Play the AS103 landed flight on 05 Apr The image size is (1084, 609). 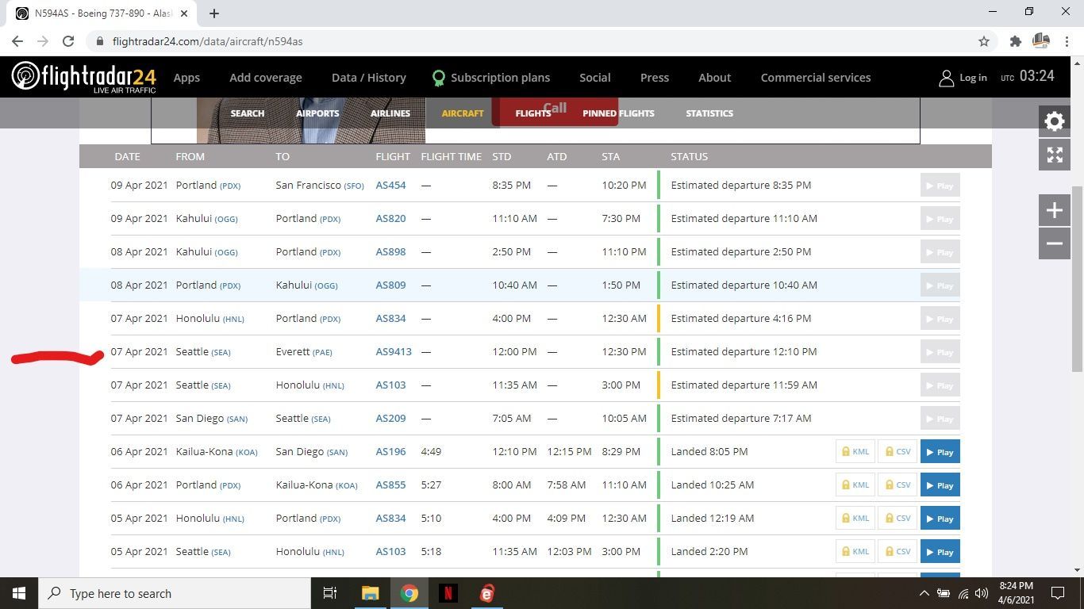point(940,552)
